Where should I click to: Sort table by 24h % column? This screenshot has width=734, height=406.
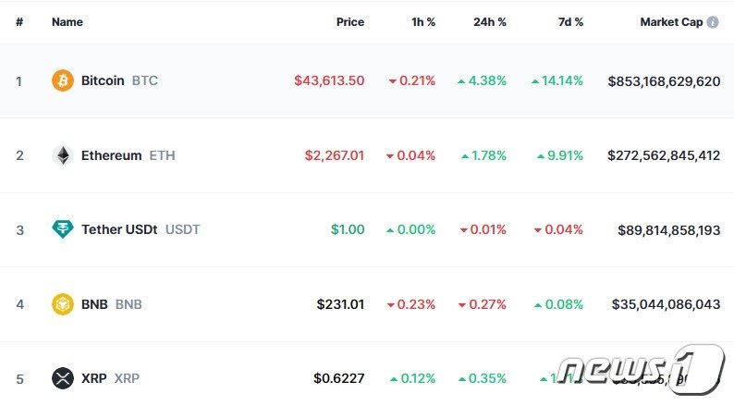pos(488,22)
